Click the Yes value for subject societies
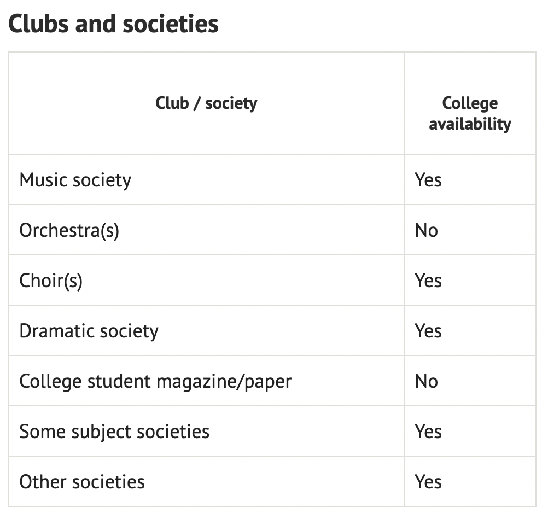 coord(428,432)
